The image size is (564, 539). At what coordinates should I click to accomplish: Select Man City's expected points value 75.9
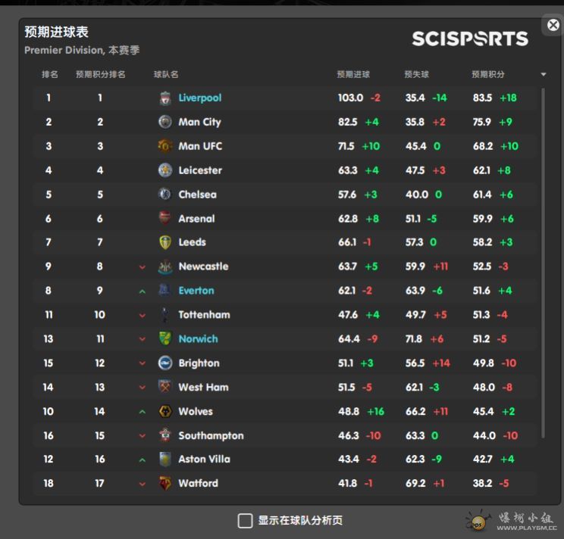click(x=482, y=122)
